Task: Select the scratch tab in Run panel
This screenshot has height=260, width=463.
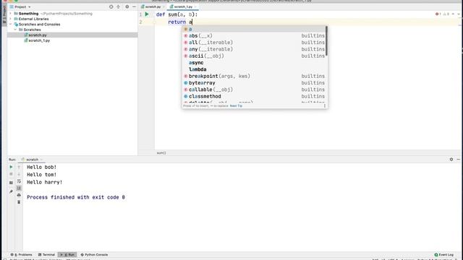Action: pos(32,160)
